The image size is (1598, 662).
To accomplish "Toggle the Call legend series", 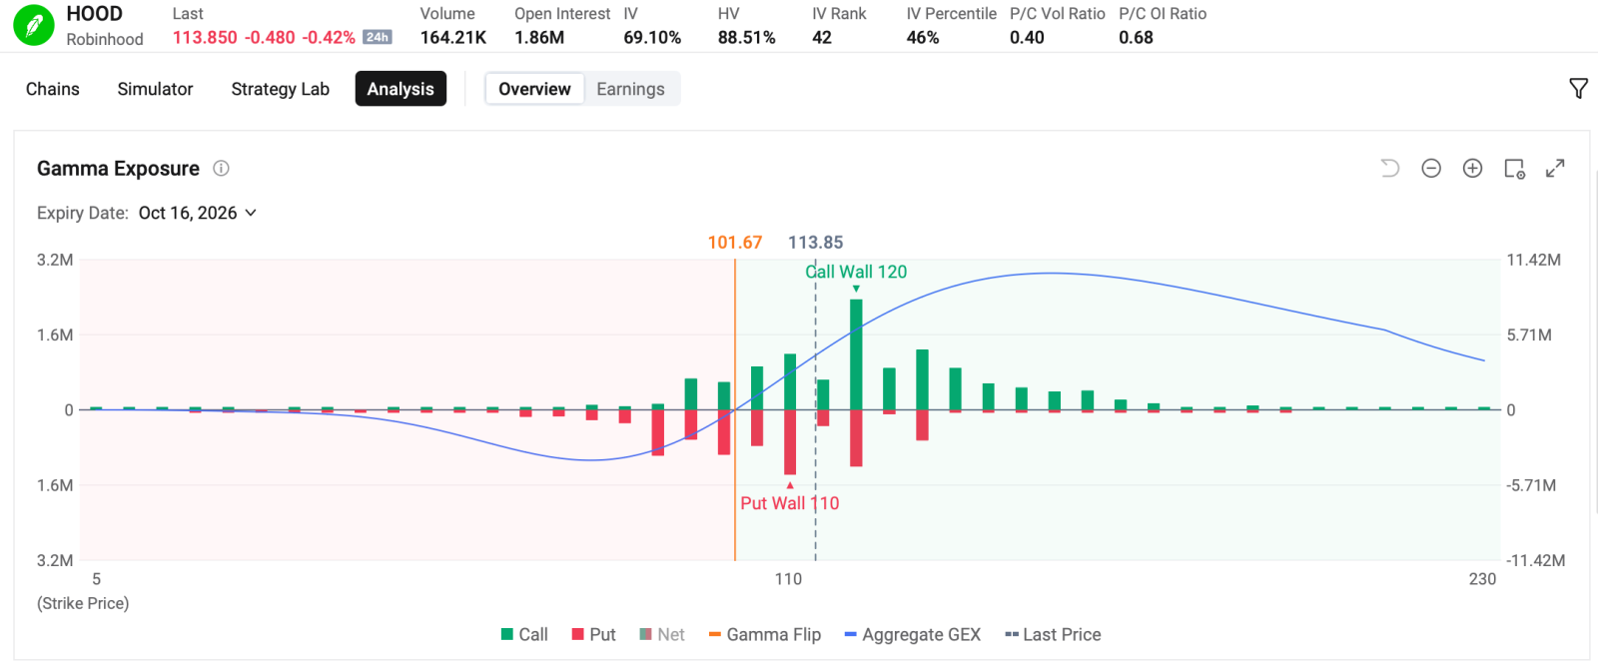I will click(524, 635).
